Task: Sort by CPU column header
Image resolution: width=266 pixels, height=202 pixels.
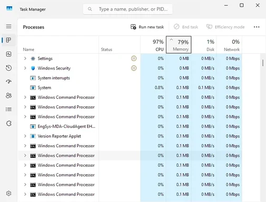Action: point(153,45)
